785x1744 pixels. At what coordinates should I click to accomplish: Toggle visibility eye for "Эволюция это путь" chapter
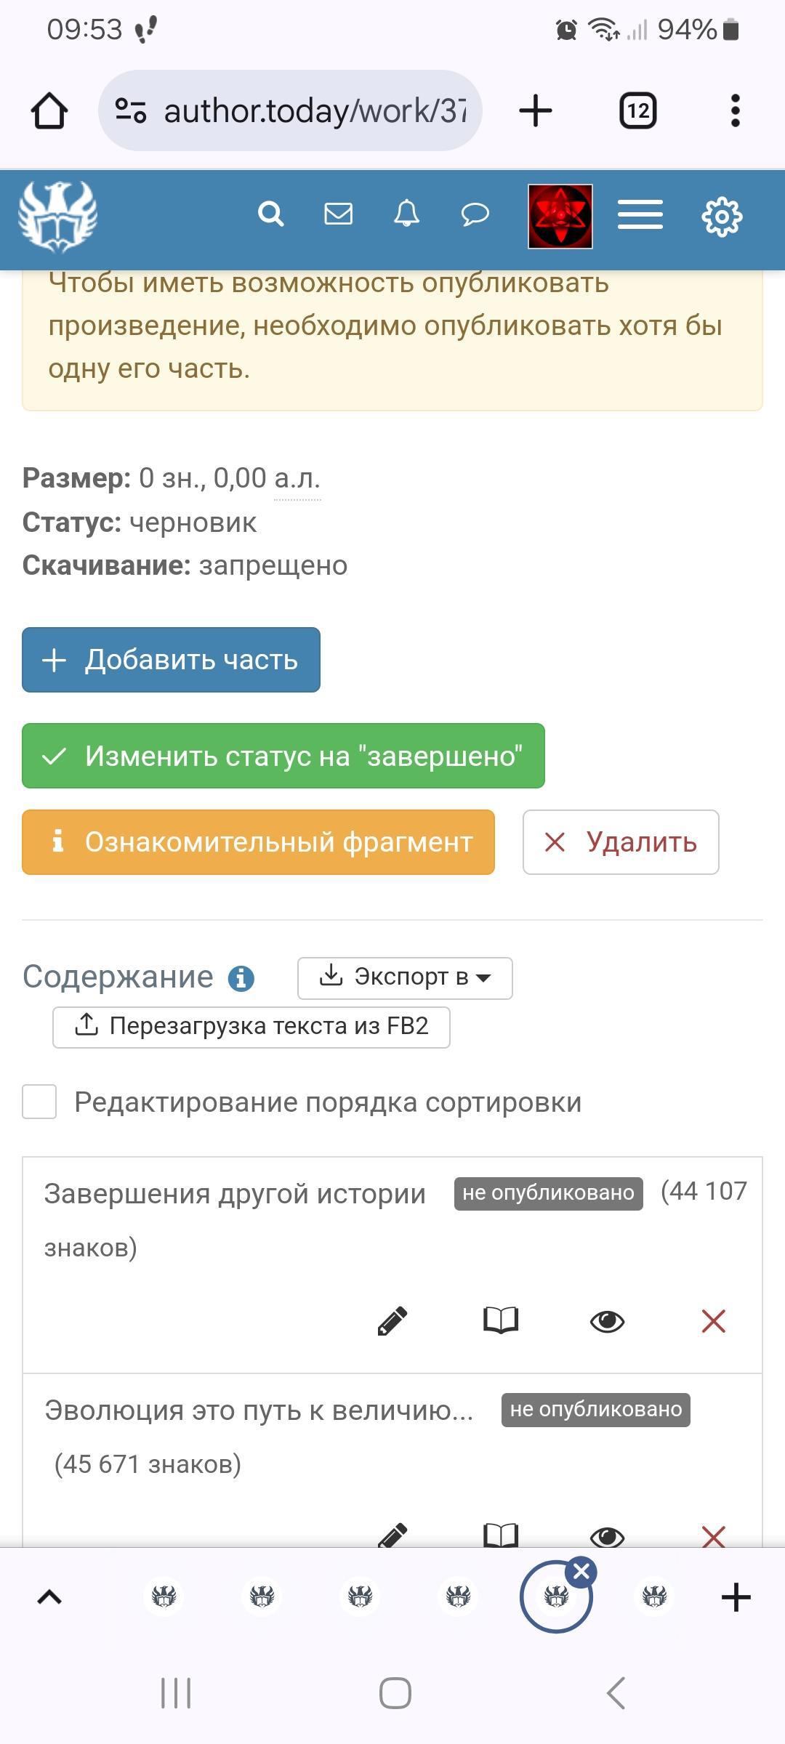click(607, 1535)
